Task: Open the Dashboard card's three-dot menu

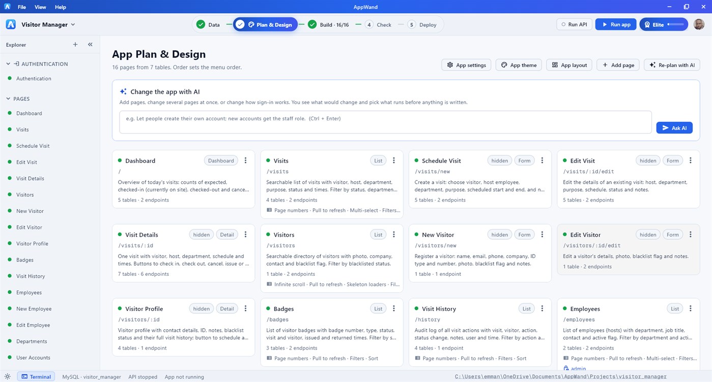Action: (x=245, y=161)
